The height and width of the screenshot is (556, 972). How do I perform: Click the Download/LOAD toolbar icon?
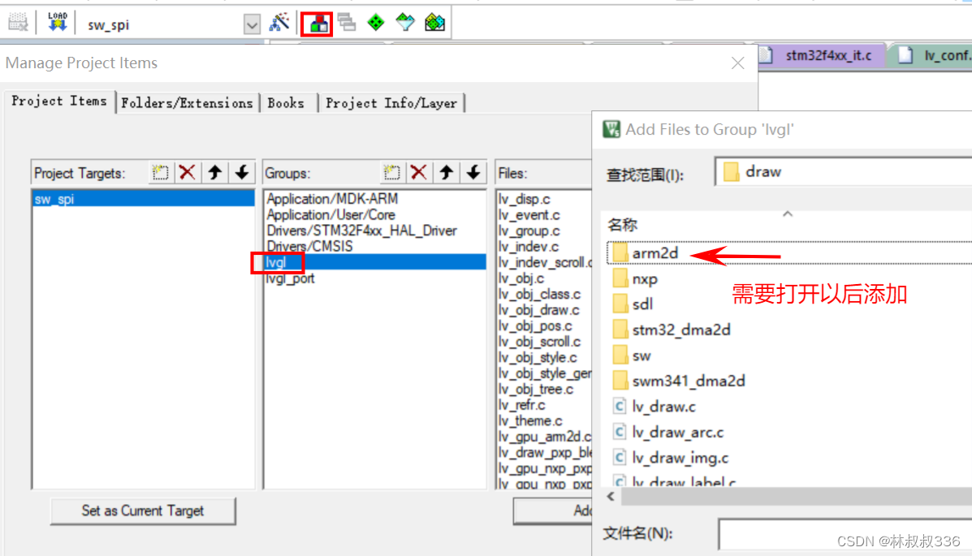57,22
